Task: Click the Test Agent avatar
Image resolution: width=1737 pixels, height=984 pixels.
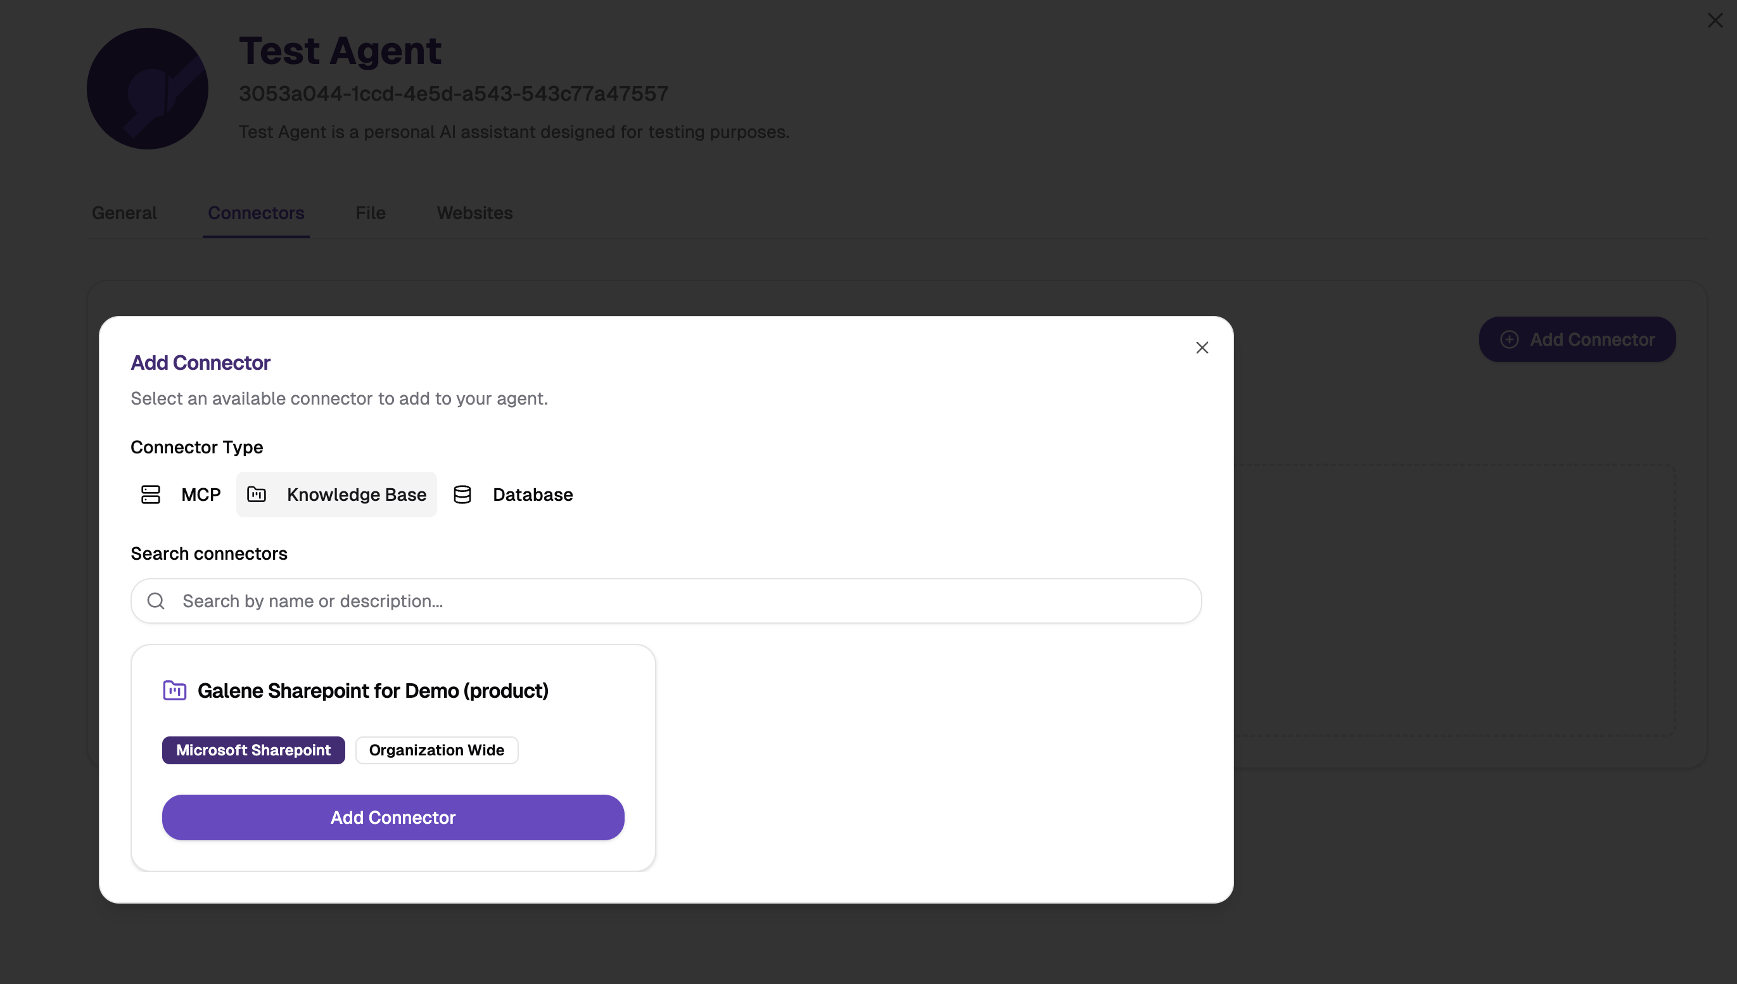Action: point(148,89)
